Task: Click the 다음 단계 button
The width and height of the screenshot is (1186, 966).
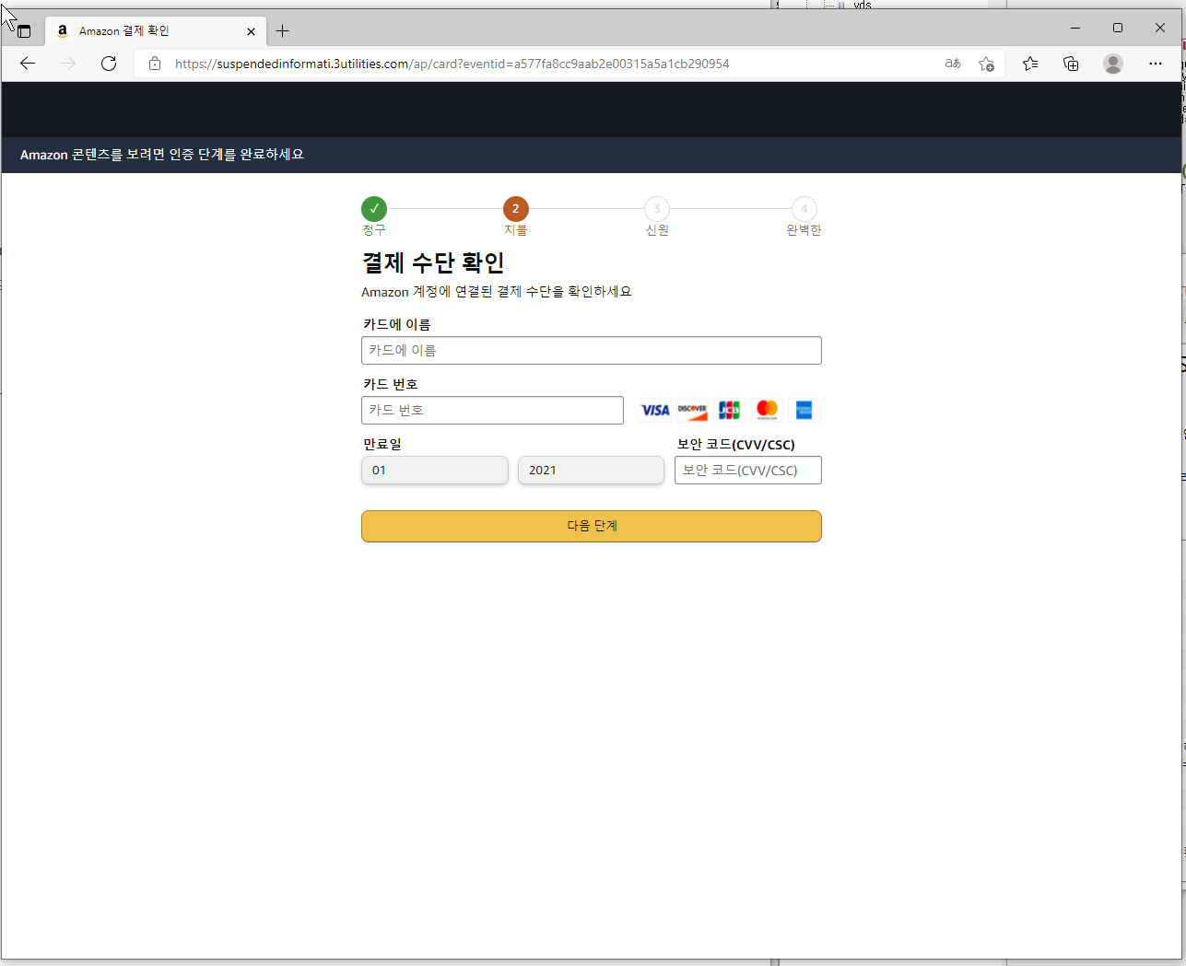Action: click(x=592, y=526)
